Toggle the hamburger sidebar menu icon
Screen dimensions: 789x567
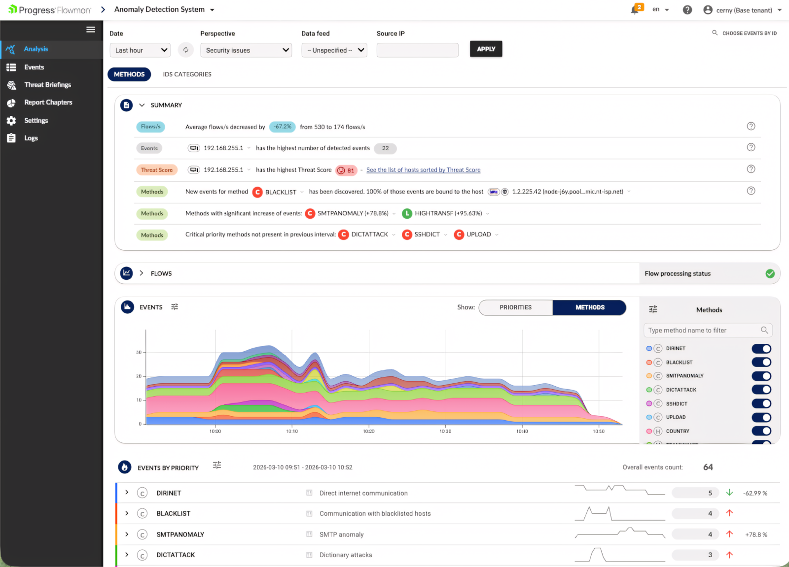91,30
